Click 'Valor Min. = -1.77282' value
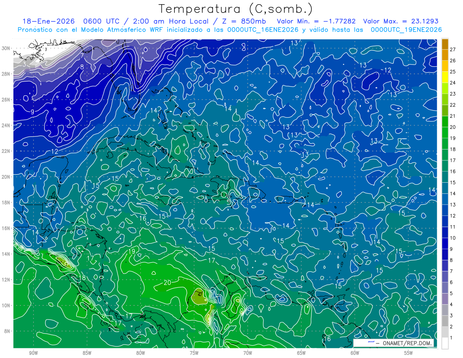This screenshot has height=358, width=463. tap(316, 21)
